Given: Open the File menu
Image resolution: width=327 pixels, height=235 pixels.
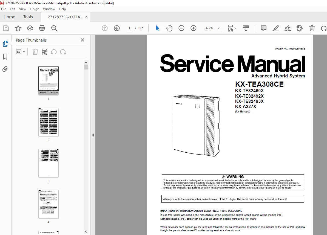Looking at the screenshot, I should tap(4, 9).
